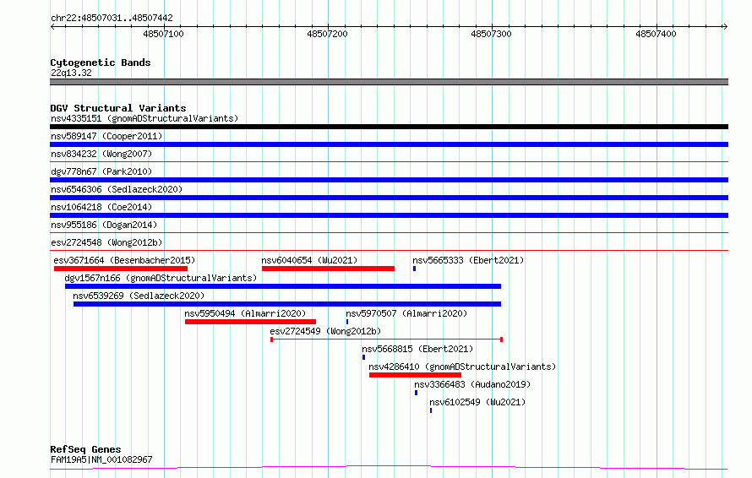Click red bar under nsv6040654 (Wu2021)
752x478 pixels.
pyautogui.click(x=328, y=269)
